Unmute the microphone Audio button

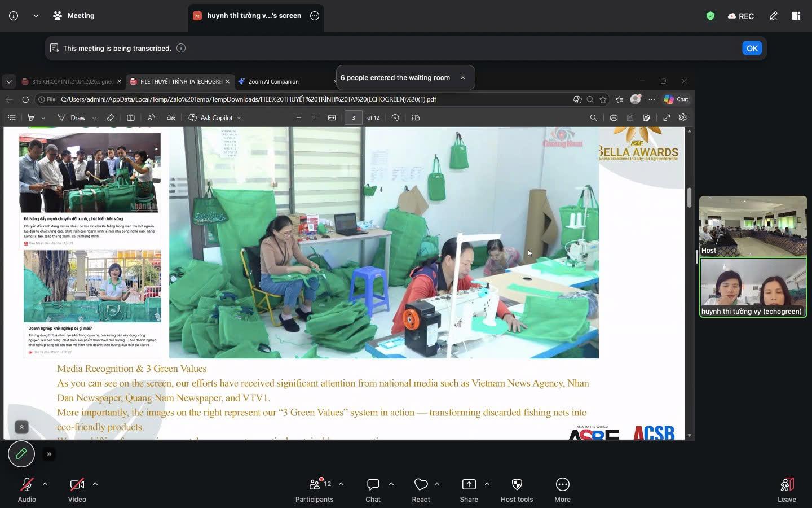coord(27,489)
